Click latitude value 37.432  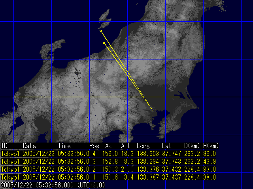(x=172, y=169)
